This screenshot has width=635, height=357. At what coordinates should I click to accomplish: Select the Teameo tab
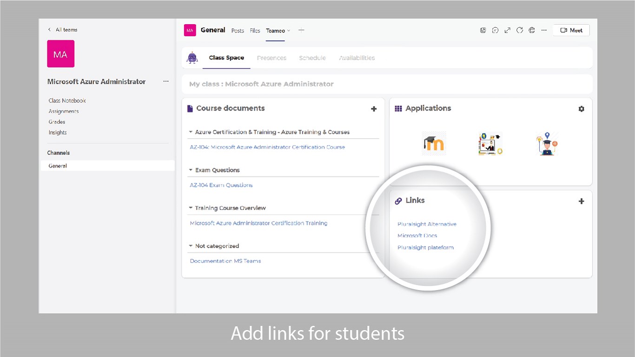(275, 31)
